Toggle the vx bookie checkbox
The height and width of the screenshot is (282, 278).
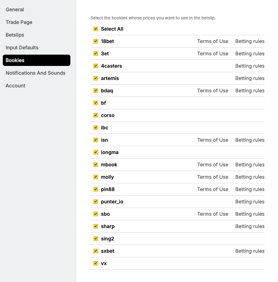pyautogui.click(x=96, y=263)
